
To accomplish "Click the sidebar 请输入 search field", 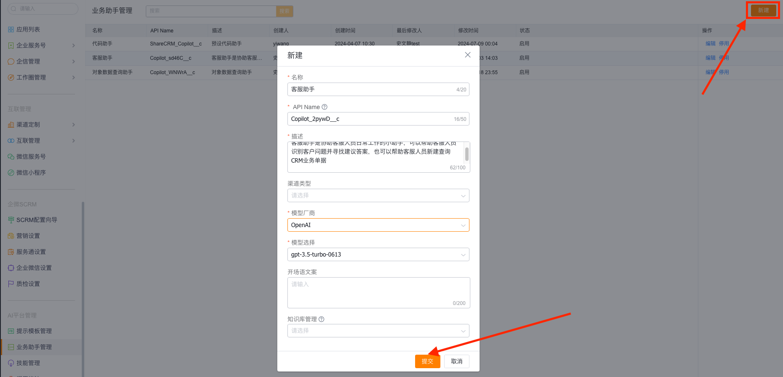I will point(43,8).
